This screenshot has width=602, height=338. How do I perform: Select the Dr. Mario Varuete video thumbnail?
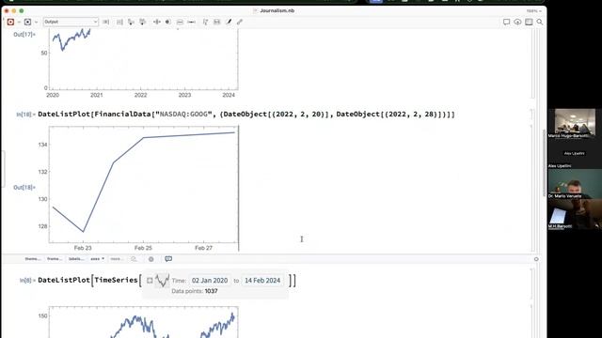pos(575,184)
